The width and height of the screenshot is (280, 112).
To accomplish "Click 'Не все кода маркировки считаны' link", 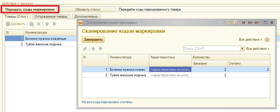I will coord(107,102).
